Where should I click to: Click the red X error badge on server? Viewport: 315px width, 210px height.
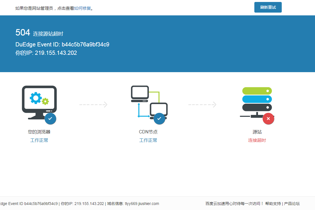[268, 119]
